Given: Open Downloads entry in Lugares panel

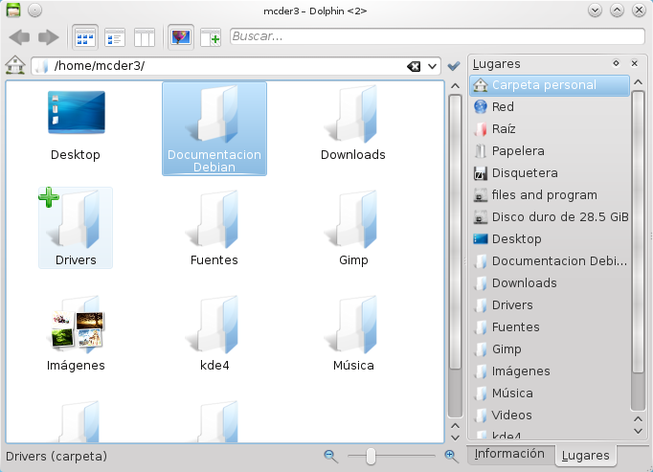Looking at the screenshot, I should (x=550, y=283).
